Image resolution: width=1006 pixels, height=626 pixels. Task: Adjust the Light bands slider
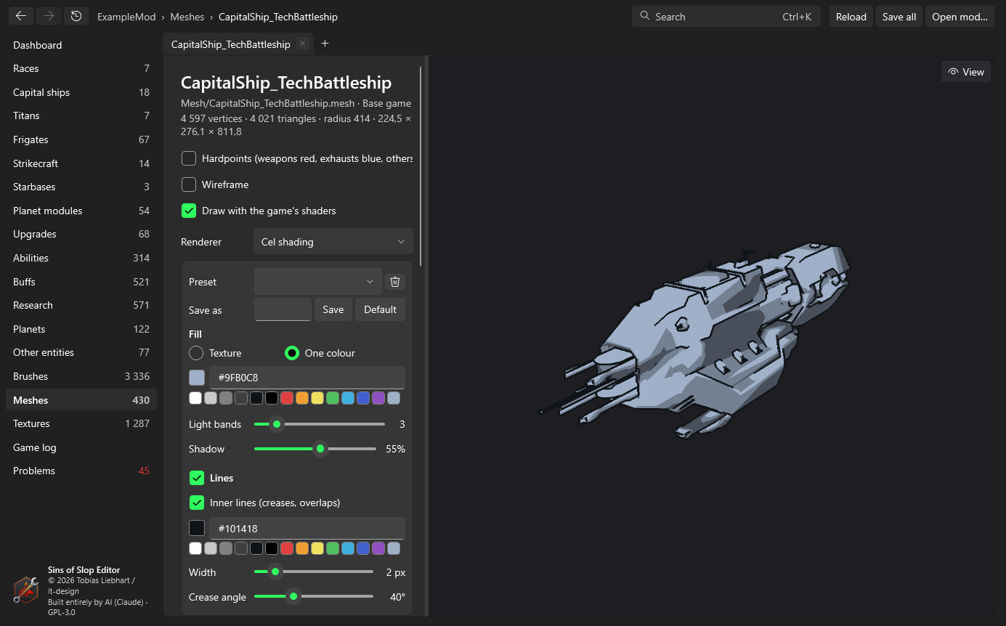pos(320,424)
